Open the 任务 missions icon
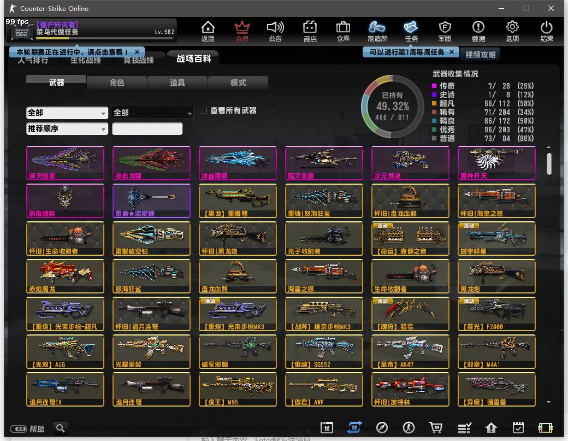568x441 pixels. pyautogui.click(x=411, y=31)
